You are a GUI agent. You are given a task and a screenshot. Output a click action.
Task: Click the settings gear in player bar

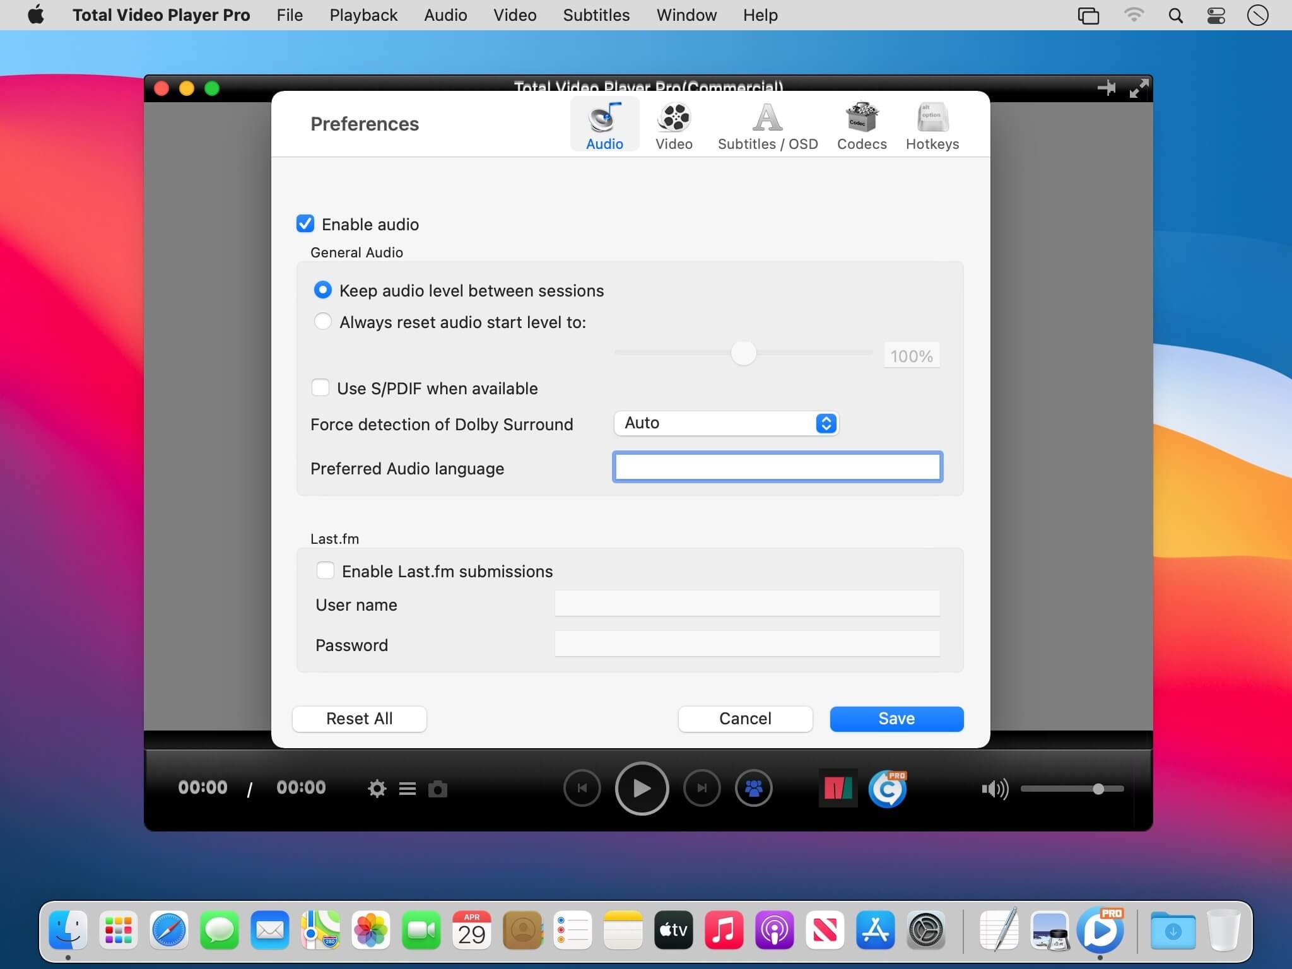(377, 789)
